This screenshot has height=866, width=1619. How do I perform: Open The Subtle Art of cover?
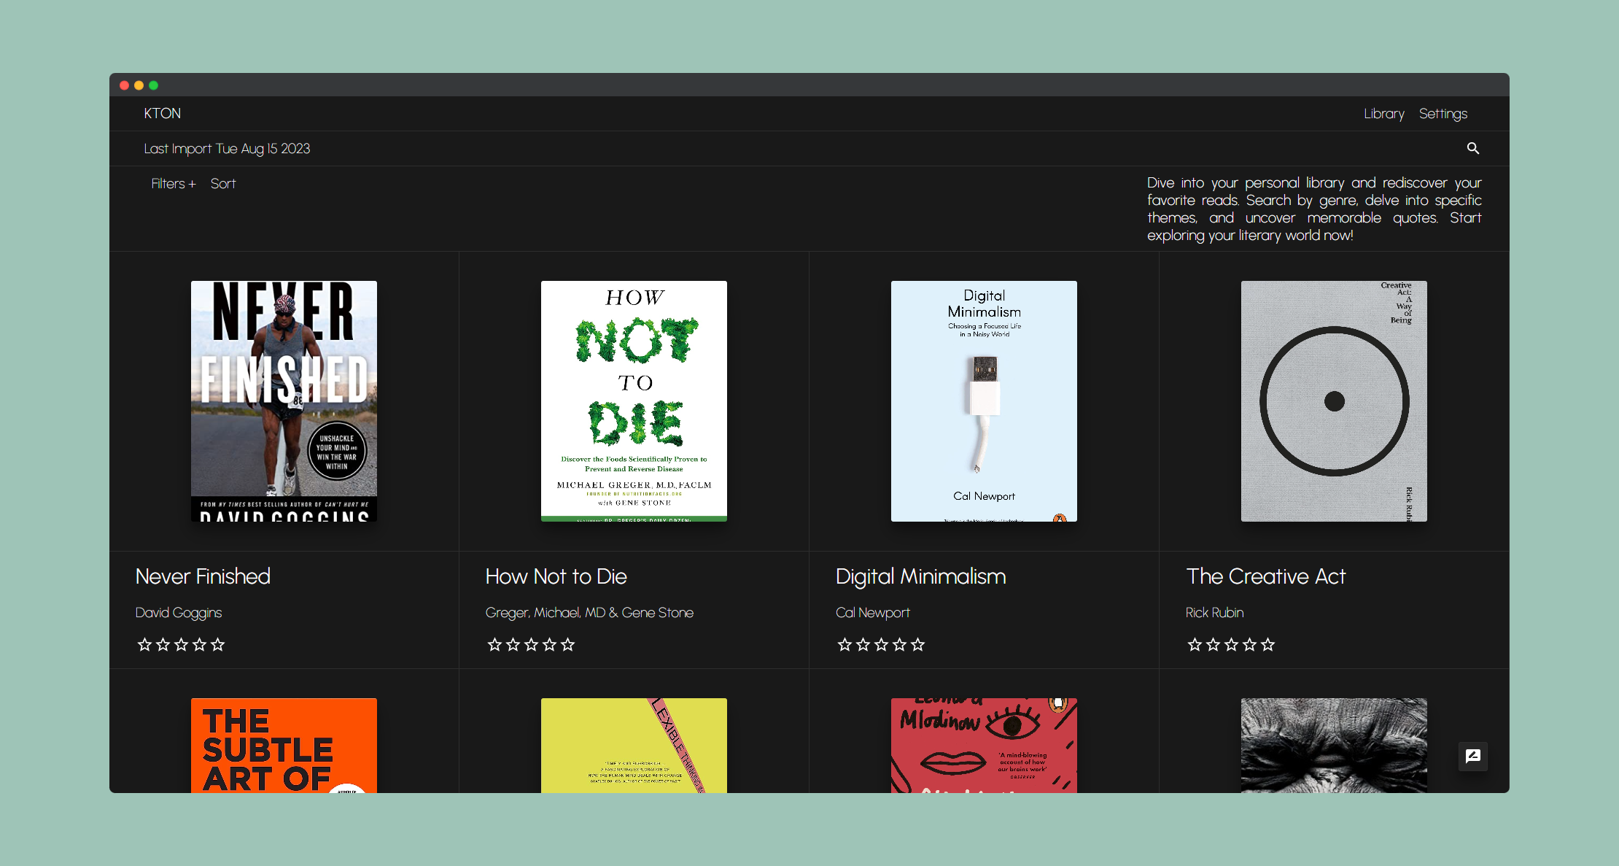click(x=284, y=746)
